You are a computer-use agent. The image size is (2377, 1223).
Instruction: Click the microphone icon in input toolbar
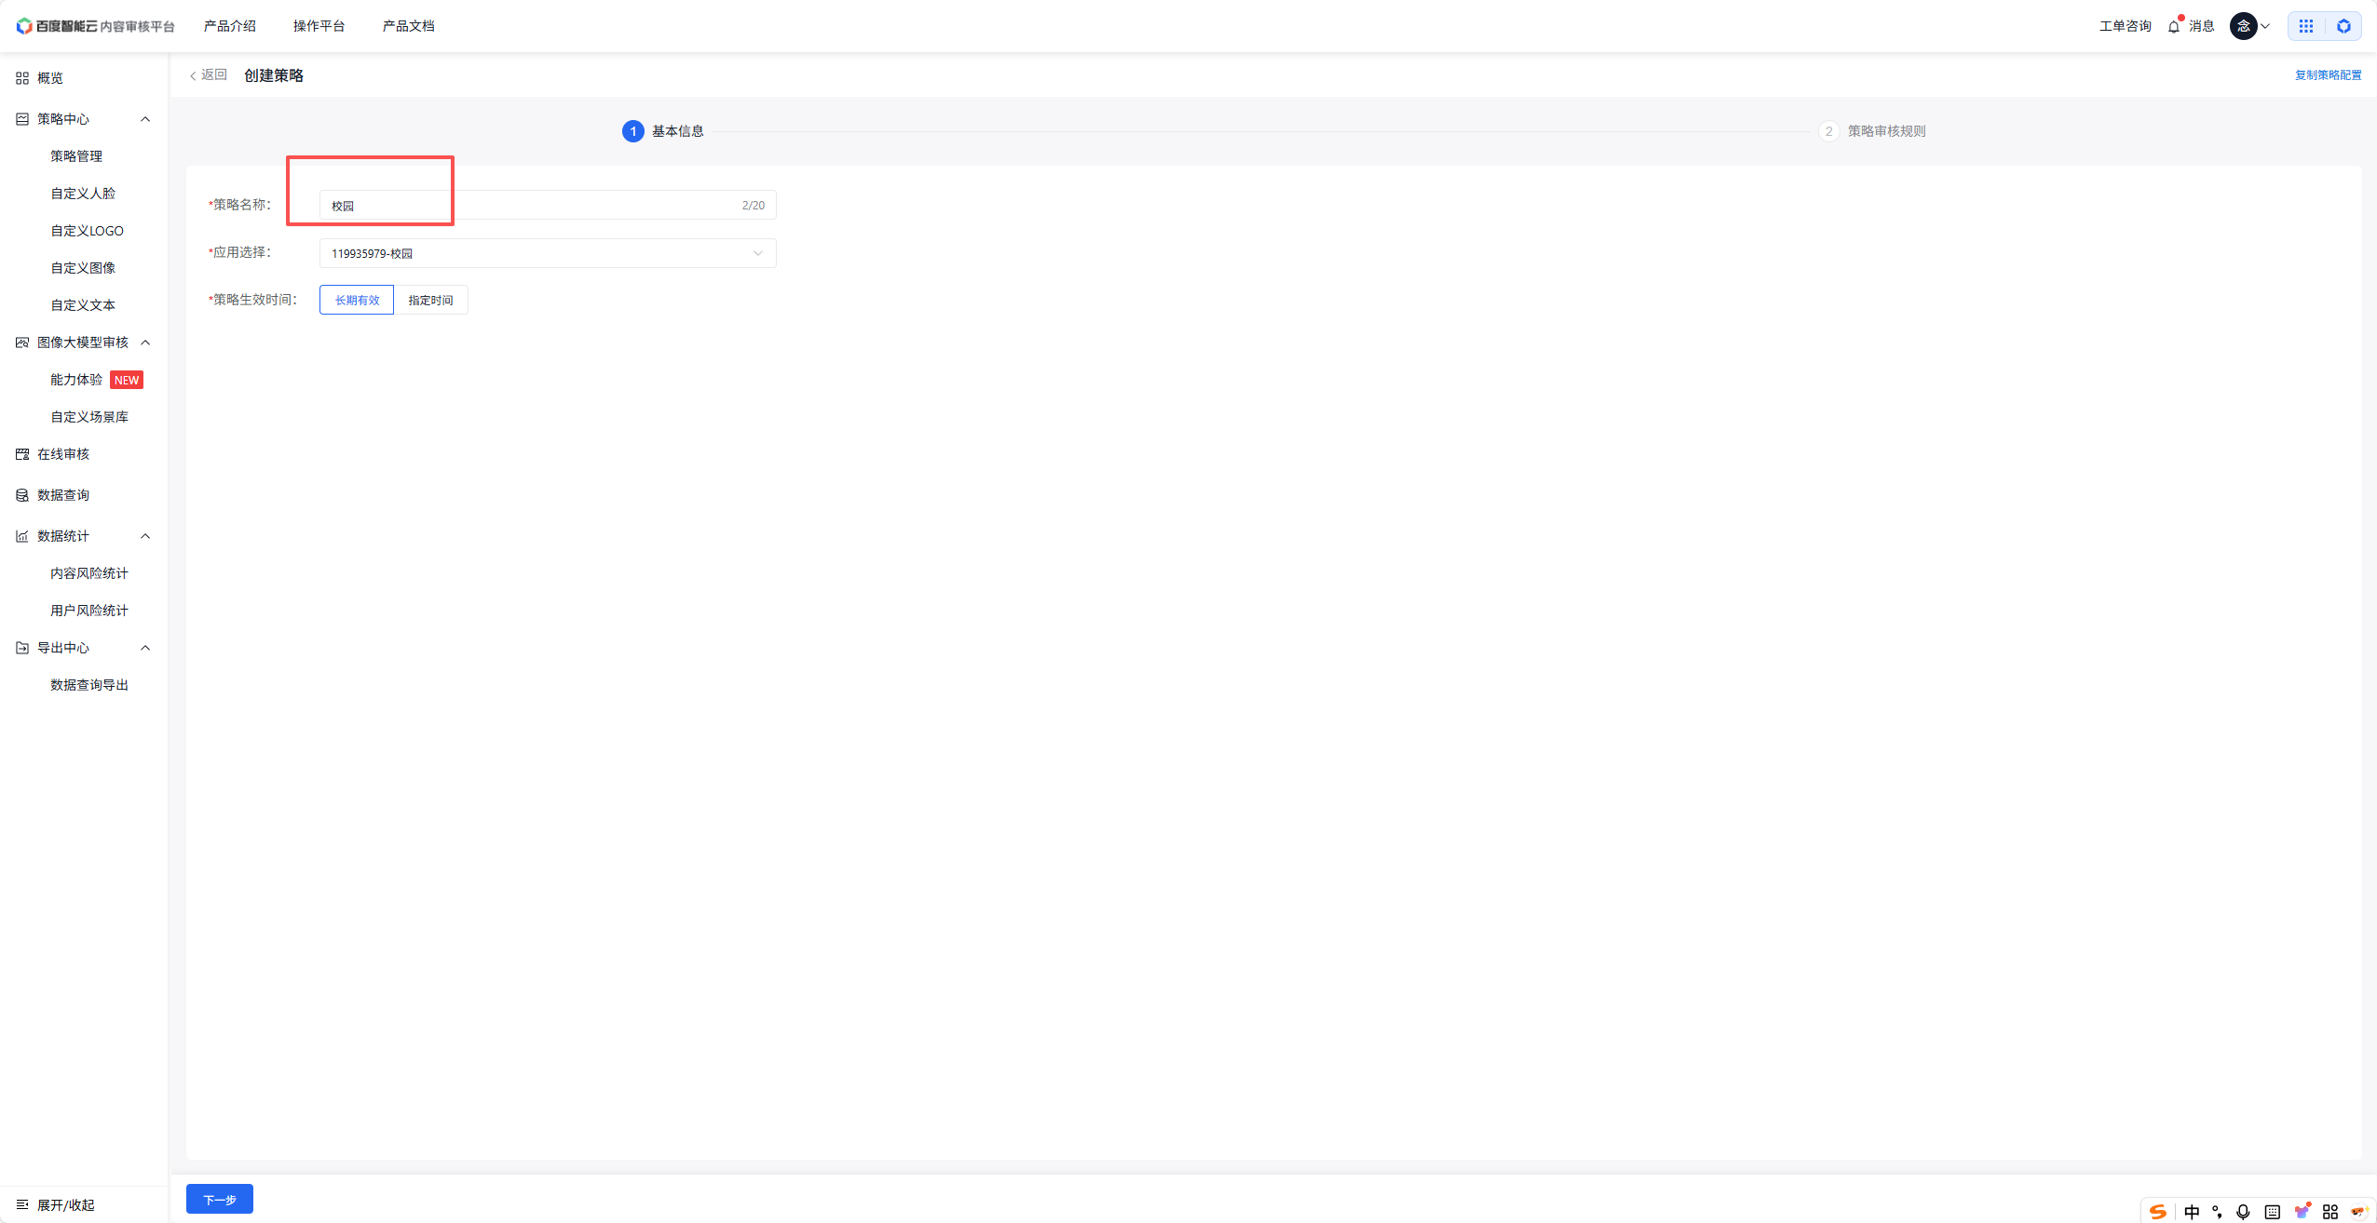[x=2243, y=1211]
